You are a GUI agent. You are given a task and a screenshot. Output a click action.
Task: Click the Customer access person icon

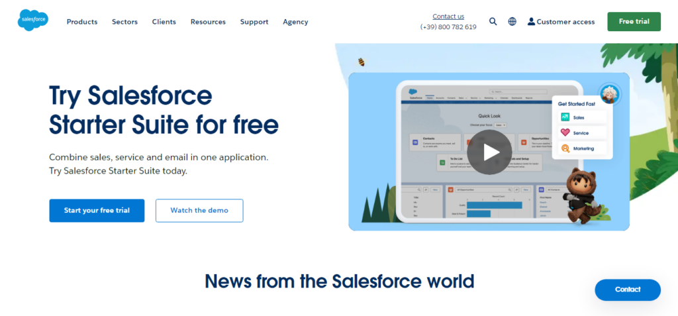coord(531,22)
